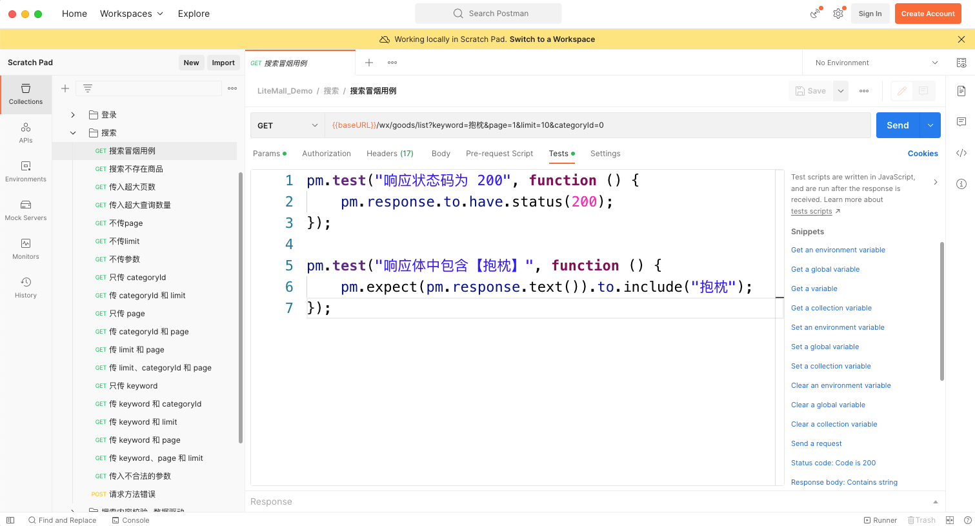Open the Console in status bar
Screen dimensions: 975x526
[130, 520]
